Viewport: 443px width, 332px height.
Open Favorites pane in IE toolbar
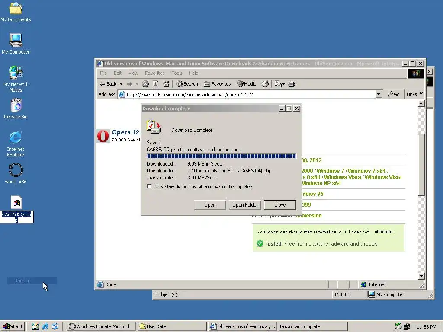tap(217, 84)
